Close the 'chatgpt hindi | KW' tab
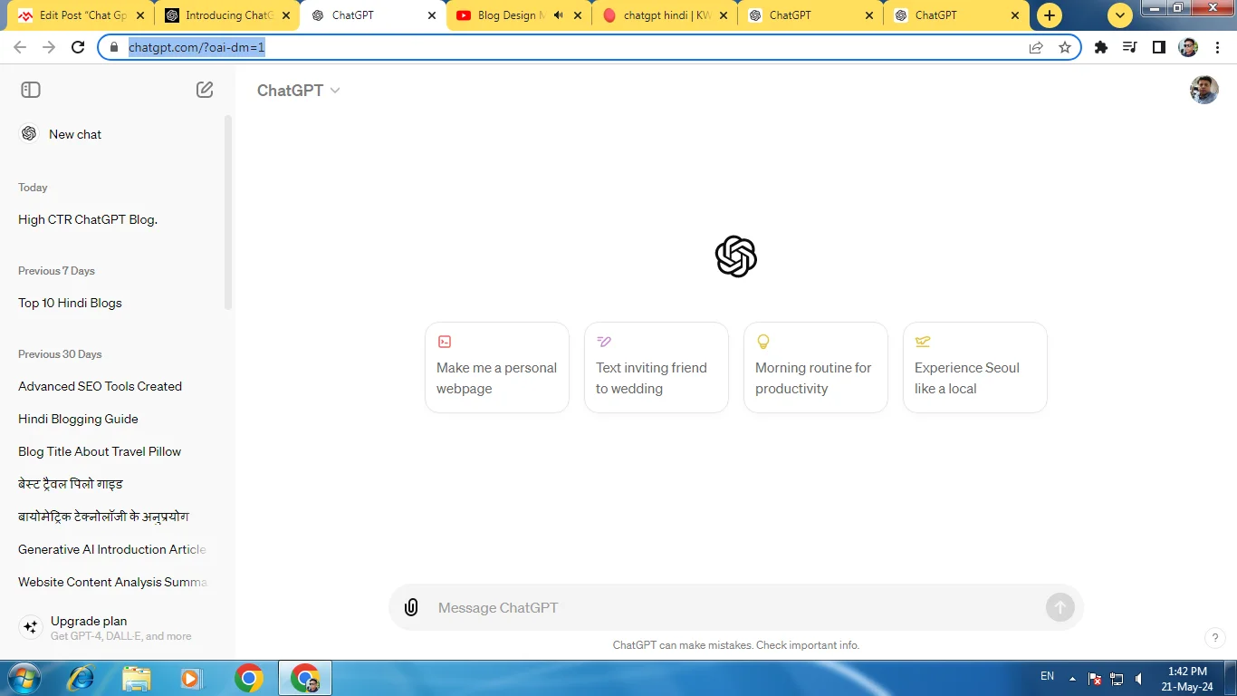Image resolution: width=1237 pixels, height=696 pixels. pos(724,15)
